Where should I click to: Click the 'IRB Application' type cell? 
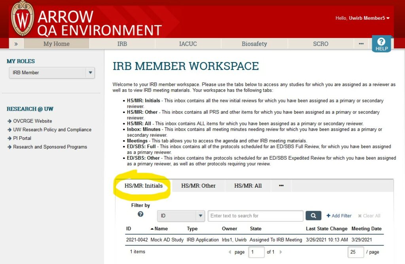[x=202, y=240]
